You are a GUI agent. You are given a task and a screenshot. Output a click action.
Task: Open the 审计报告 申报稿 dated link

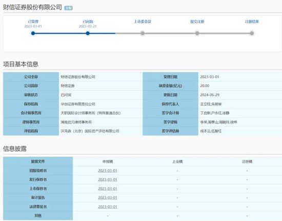[x=108, y=197]
